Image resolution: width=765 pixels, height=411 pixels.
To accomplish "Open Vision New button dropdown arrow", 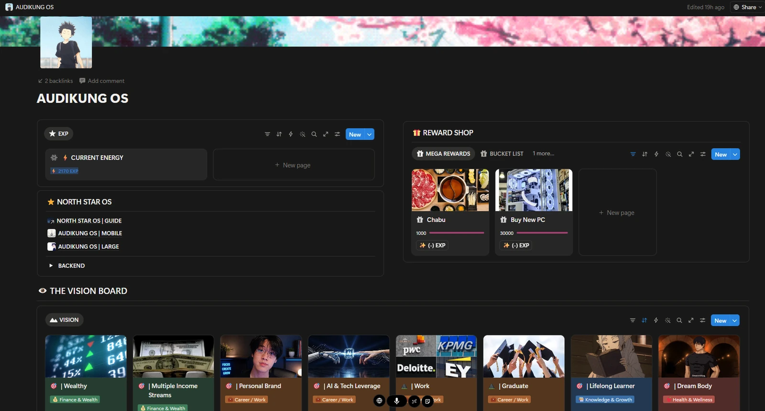I will pos(734,321).
